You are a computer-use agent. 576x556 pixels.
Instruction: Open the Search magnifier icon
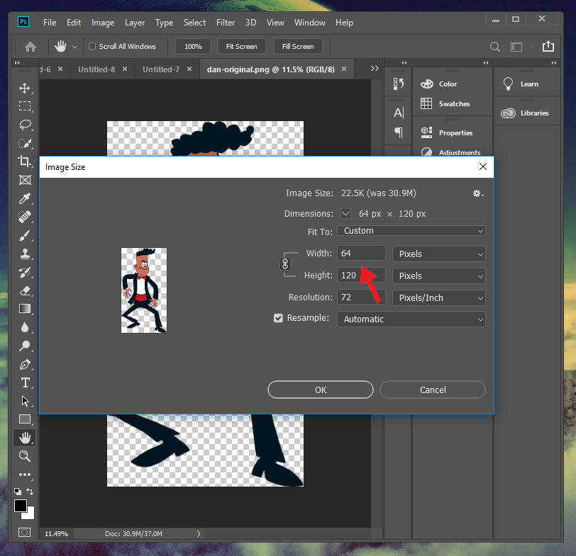pos(495,47)
